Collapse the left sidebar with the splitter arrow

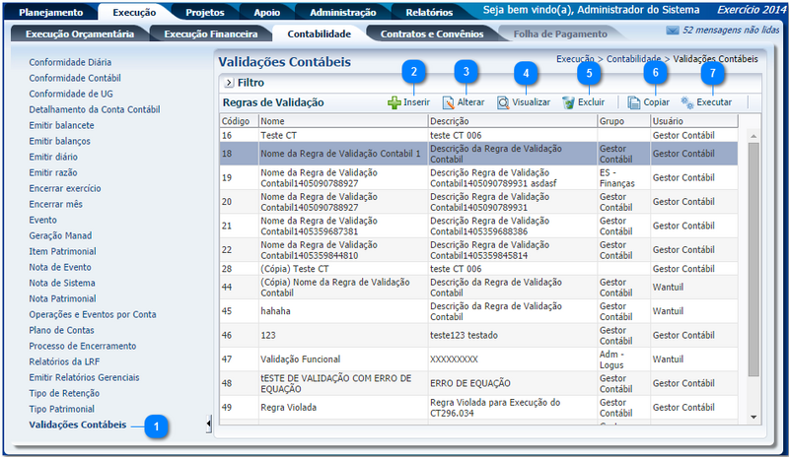pyautogui.click(x=209, y=424)
